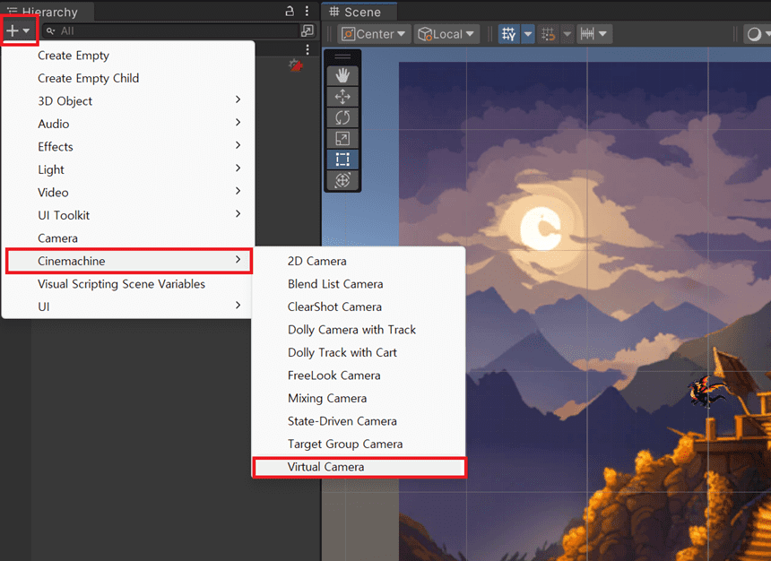Open the Hierarchy panel three-dot options menu

(x=307, y=11)
